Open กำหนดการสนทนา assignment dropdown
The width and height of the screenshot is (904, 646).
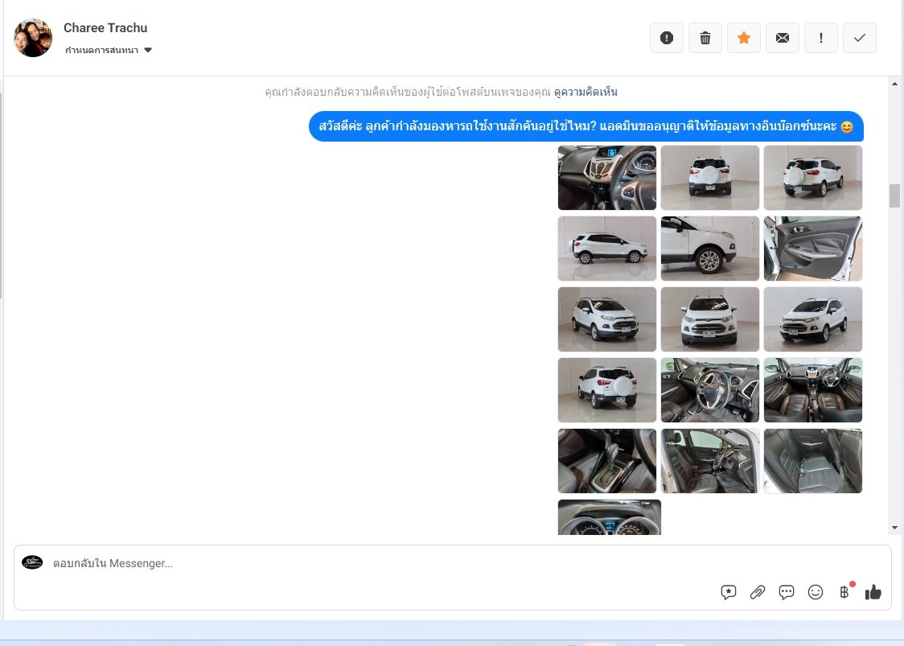click(109, 50)
